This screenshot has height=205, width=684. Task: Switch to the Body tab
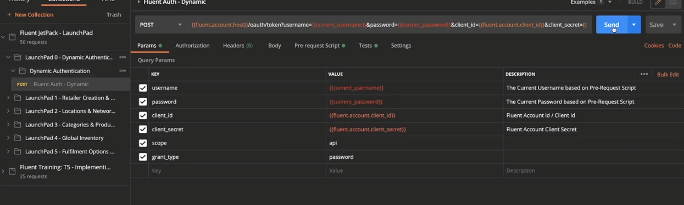click(x=275, y=46)
